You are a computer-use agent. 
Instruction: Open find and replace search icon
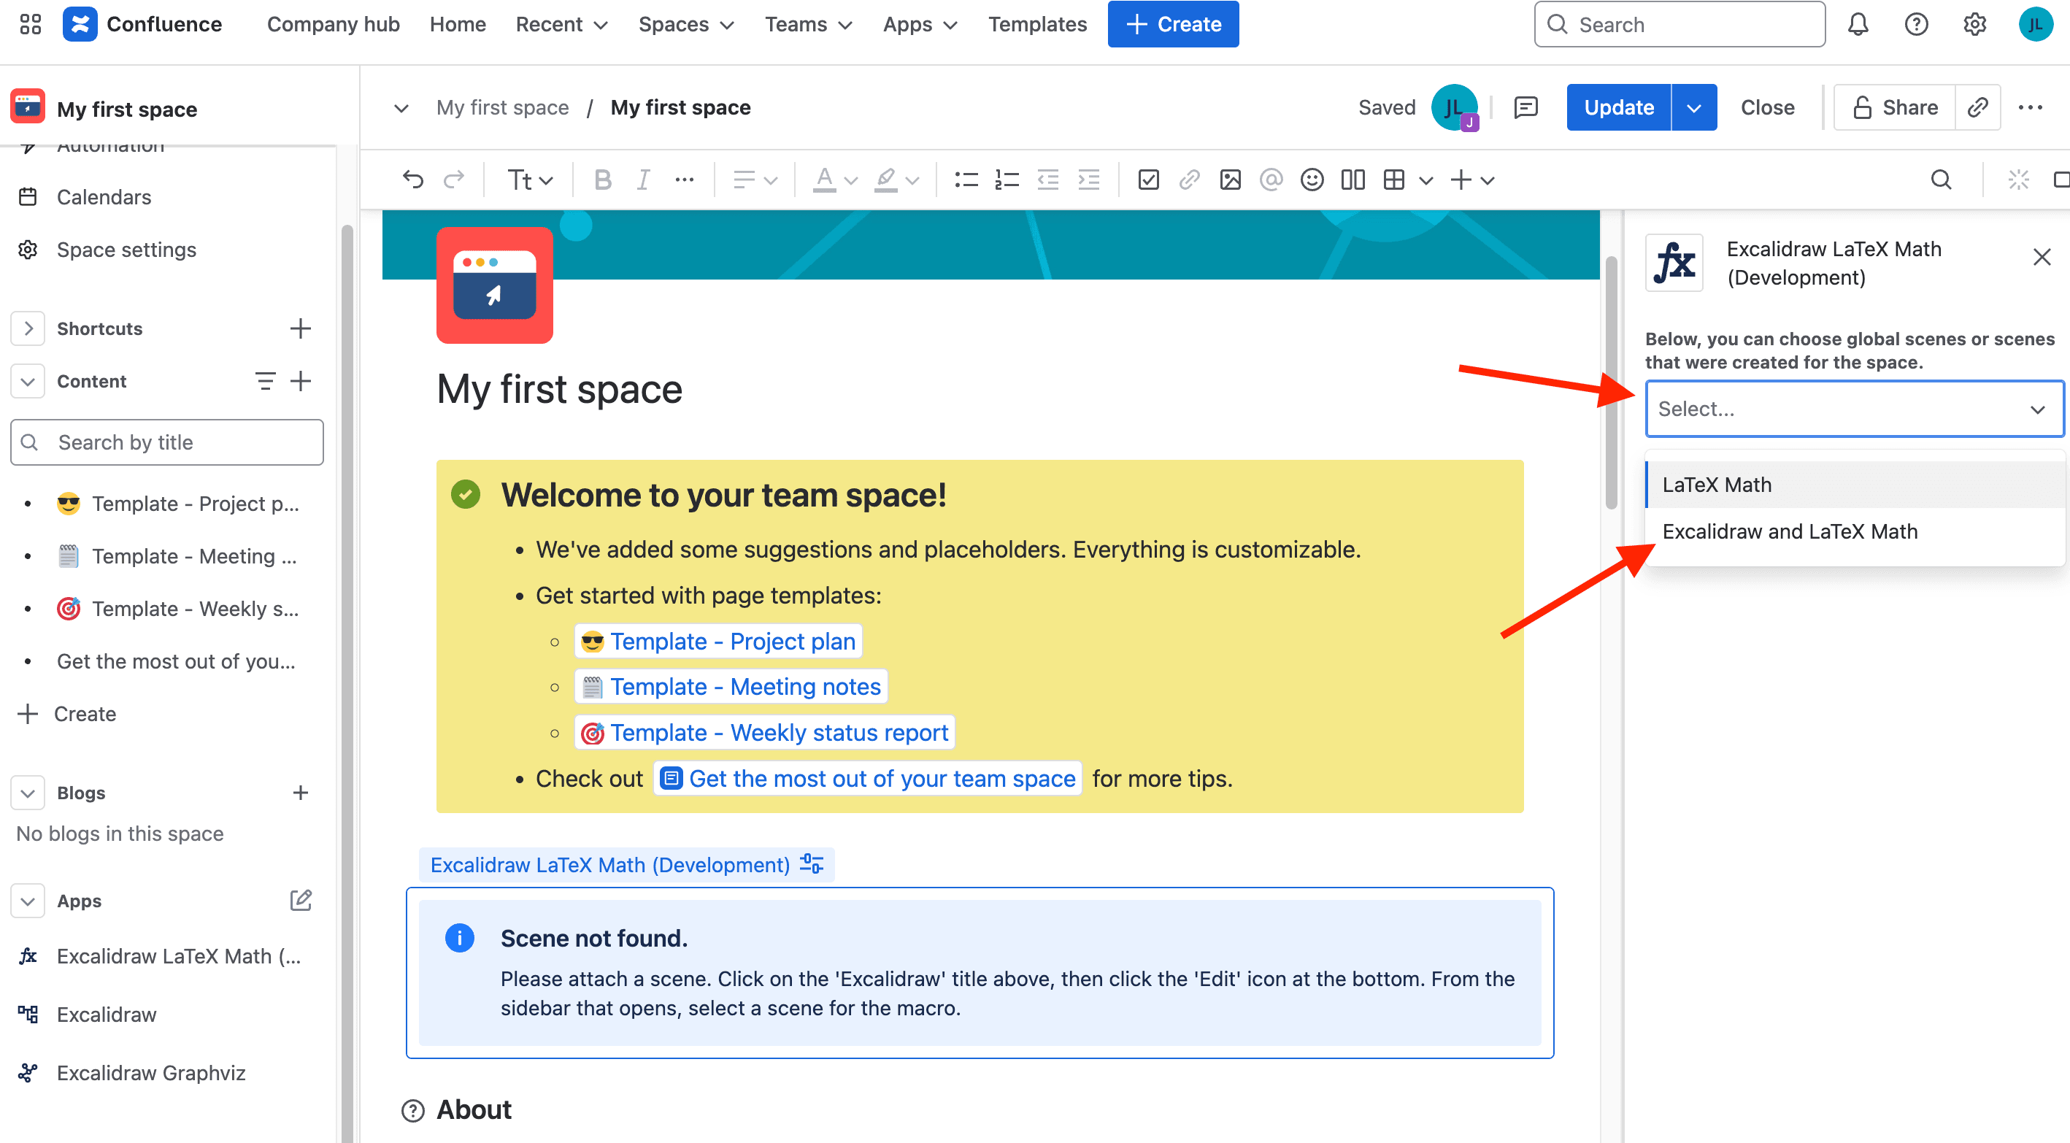tap(1941, 180)
